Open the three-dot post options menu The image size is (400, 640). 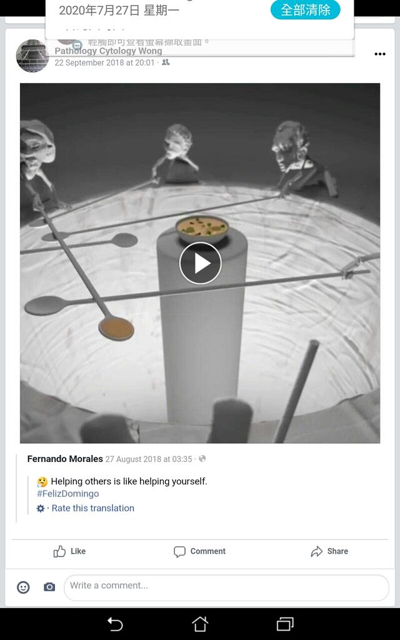[x=379, y=54]
